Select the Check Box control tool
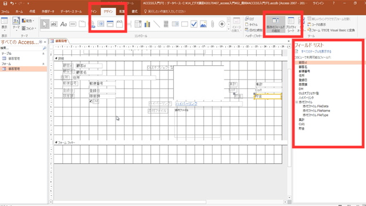The image size is (366, 206). tap(194, 24)
